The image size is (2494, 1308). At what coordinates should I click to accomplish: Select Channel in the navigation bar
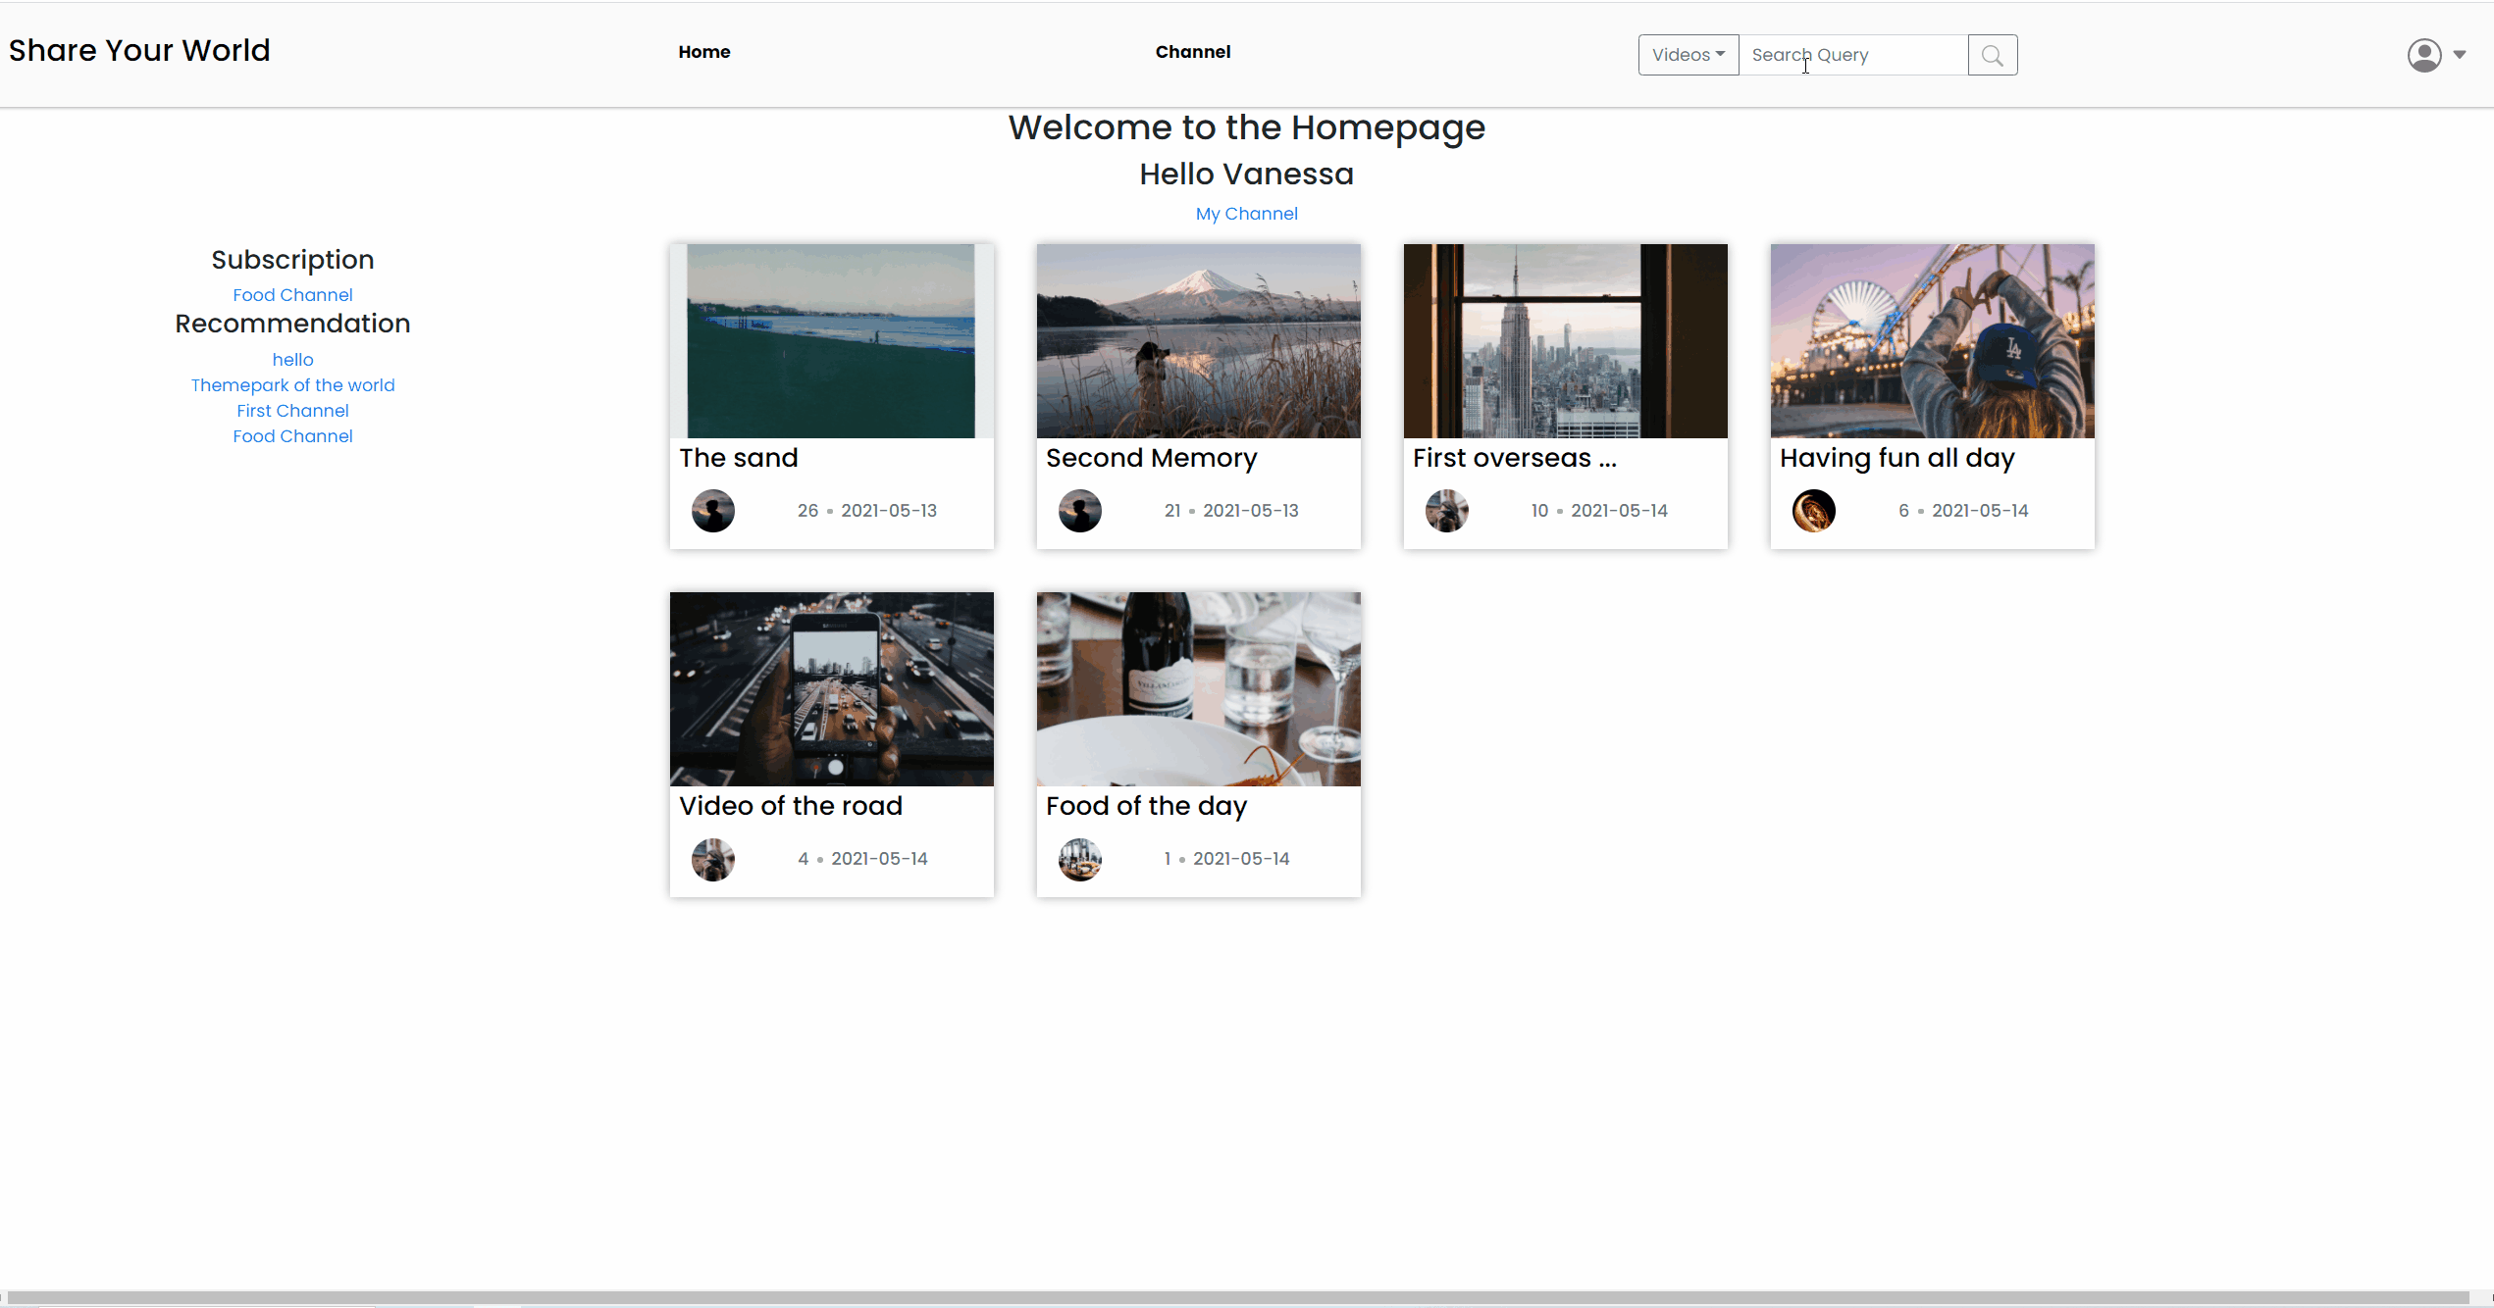(x=1192, y=52)
